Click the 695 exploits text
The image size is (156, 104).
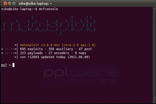31,49
